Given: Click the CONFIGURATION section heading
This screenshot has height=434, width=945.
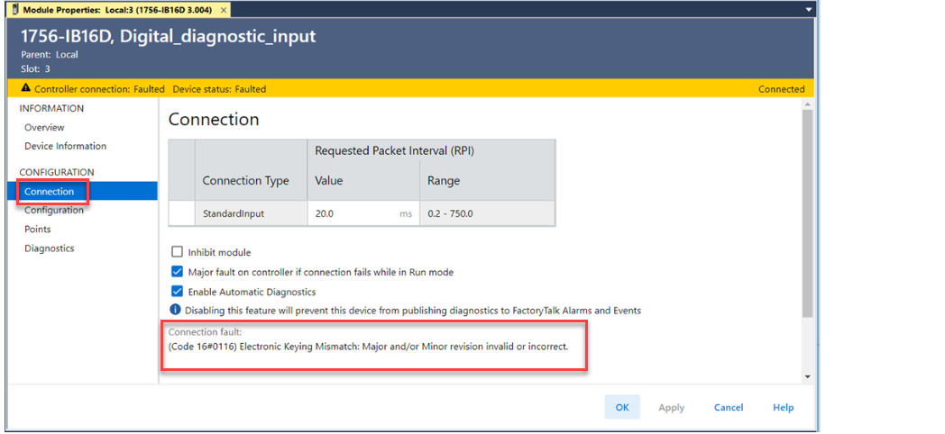Looking at the screenshot, I should click(57, 172).
